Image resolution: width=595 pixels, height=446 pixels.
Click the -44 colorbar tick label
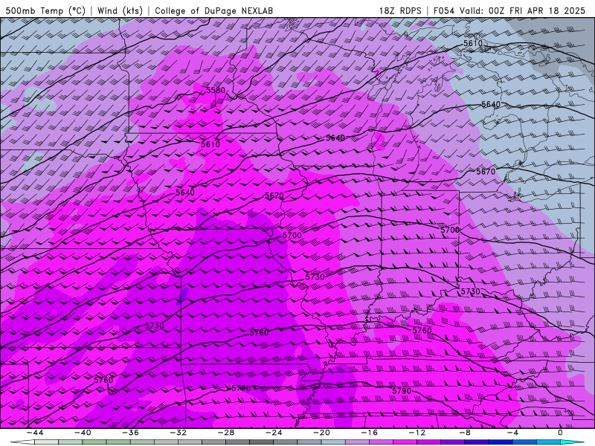(35, 433)
